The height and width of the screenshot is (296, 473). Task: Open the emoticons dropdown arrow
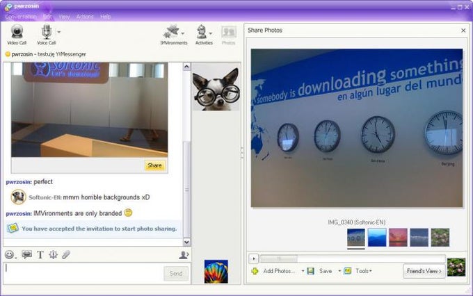point(16,257)
